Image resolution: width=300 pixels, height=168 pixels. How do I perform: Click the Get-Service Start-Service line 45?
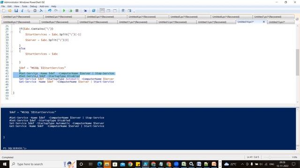tap(67, 82)
